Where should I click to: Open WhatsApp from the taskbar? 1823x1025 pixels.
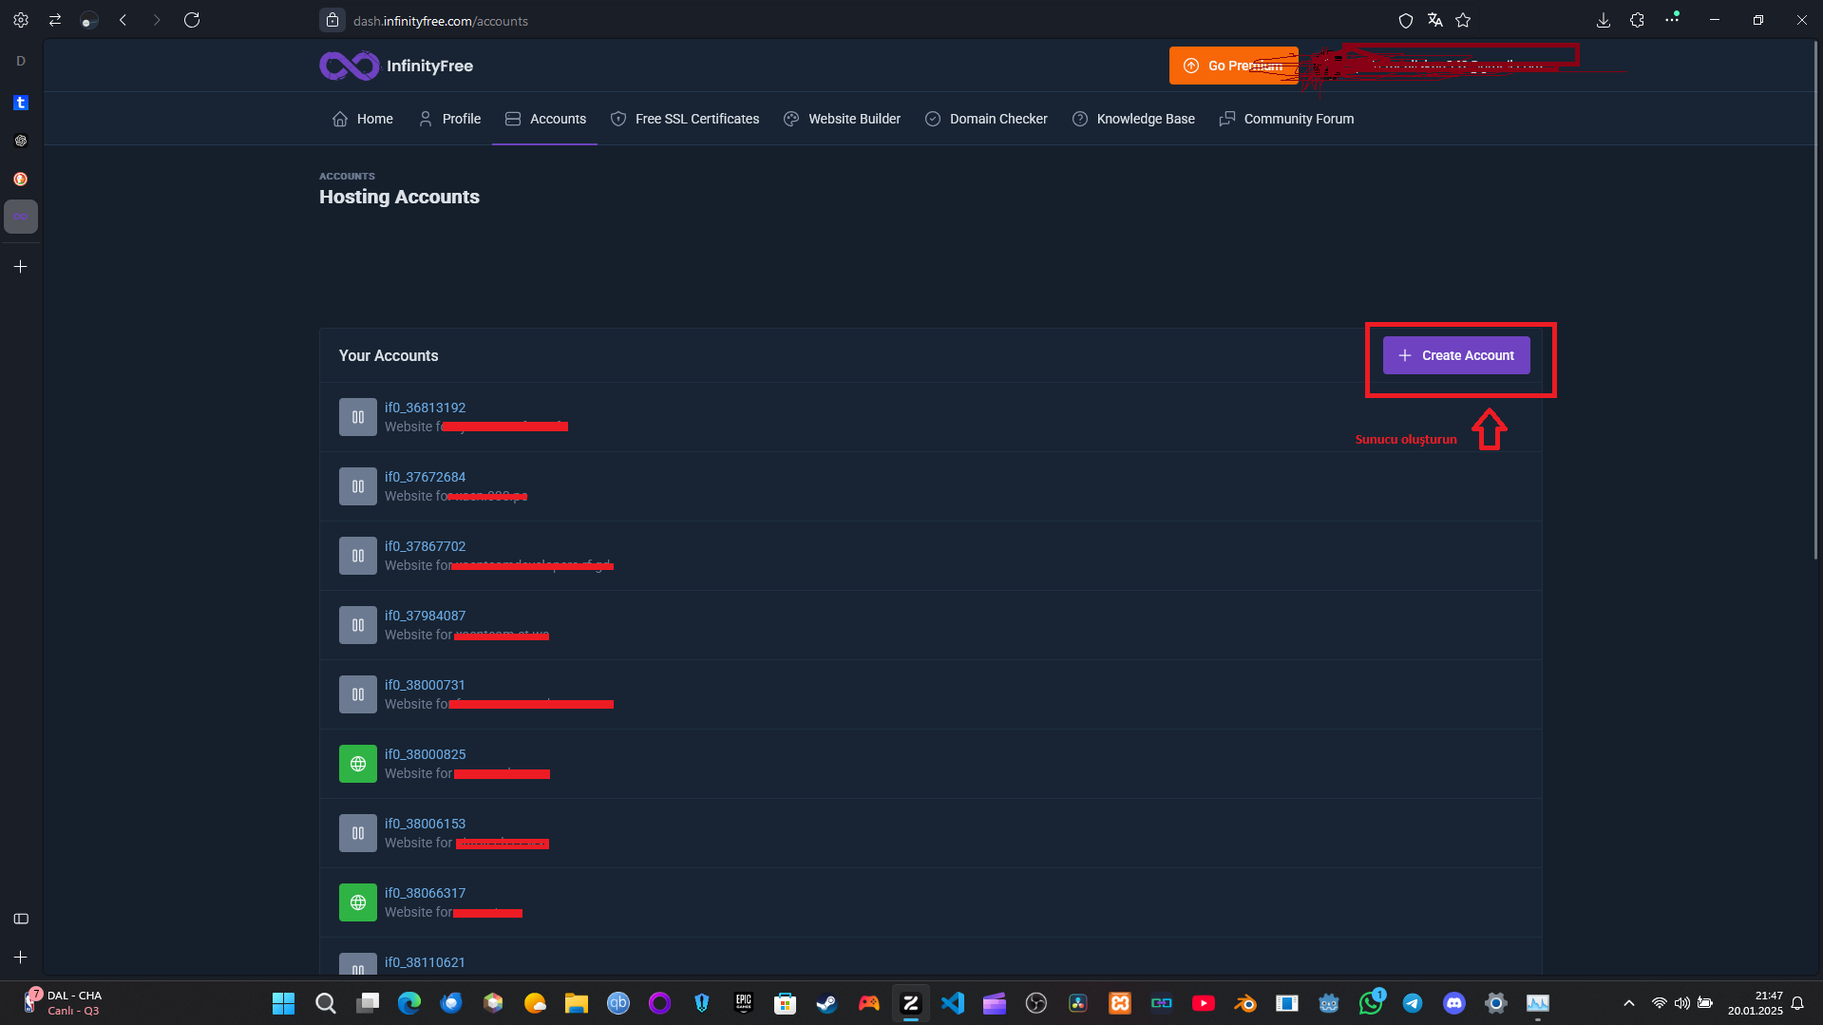[1371, 1003]
